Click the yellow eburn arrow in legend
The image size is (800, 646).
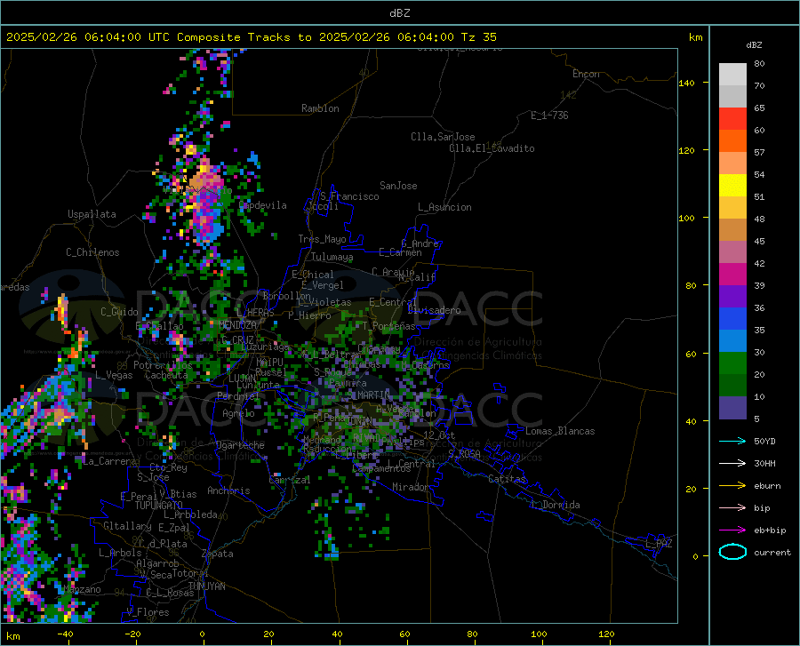(732, 486)
